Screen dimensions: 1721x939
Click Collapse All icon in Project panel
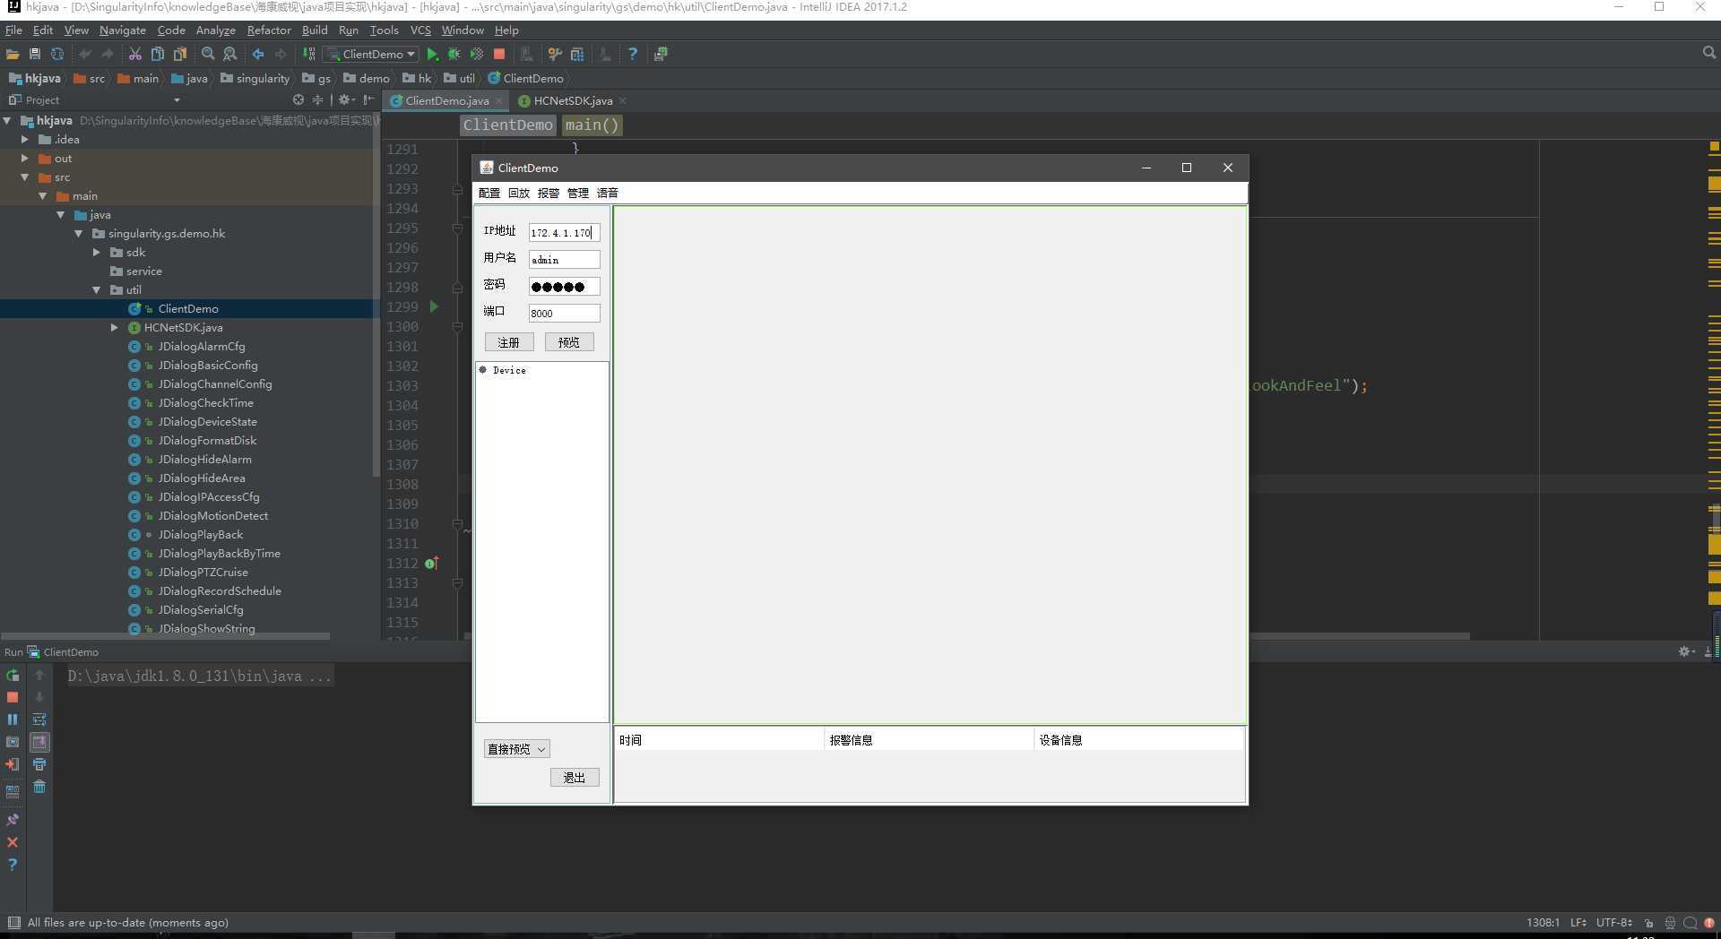pyautogui.click(x=317, y=99)
